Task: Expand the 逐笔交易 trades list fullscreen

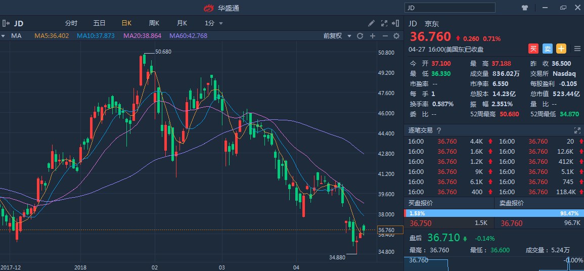Action: click(x=576, y=130)
